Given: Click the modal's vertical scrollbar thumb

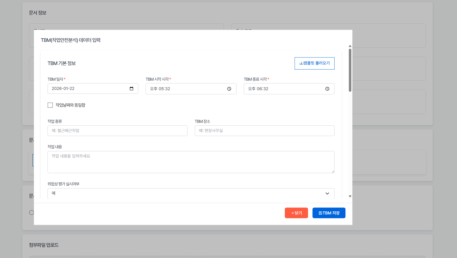Looking at the screenshot, I should pos(350,70).
